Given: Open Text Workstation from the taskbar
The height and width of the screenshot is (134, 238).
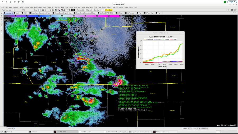Looking at the screenshot, I should [x=86, y=132].
